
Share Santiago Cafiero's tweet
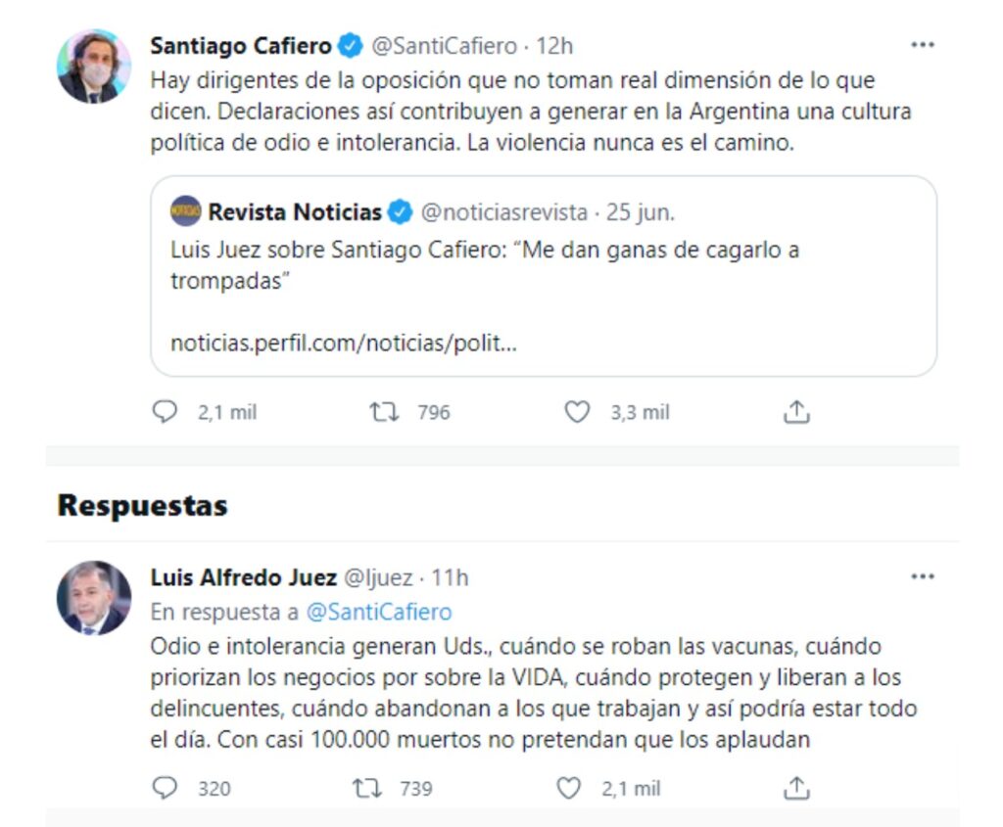coord(797,413)
